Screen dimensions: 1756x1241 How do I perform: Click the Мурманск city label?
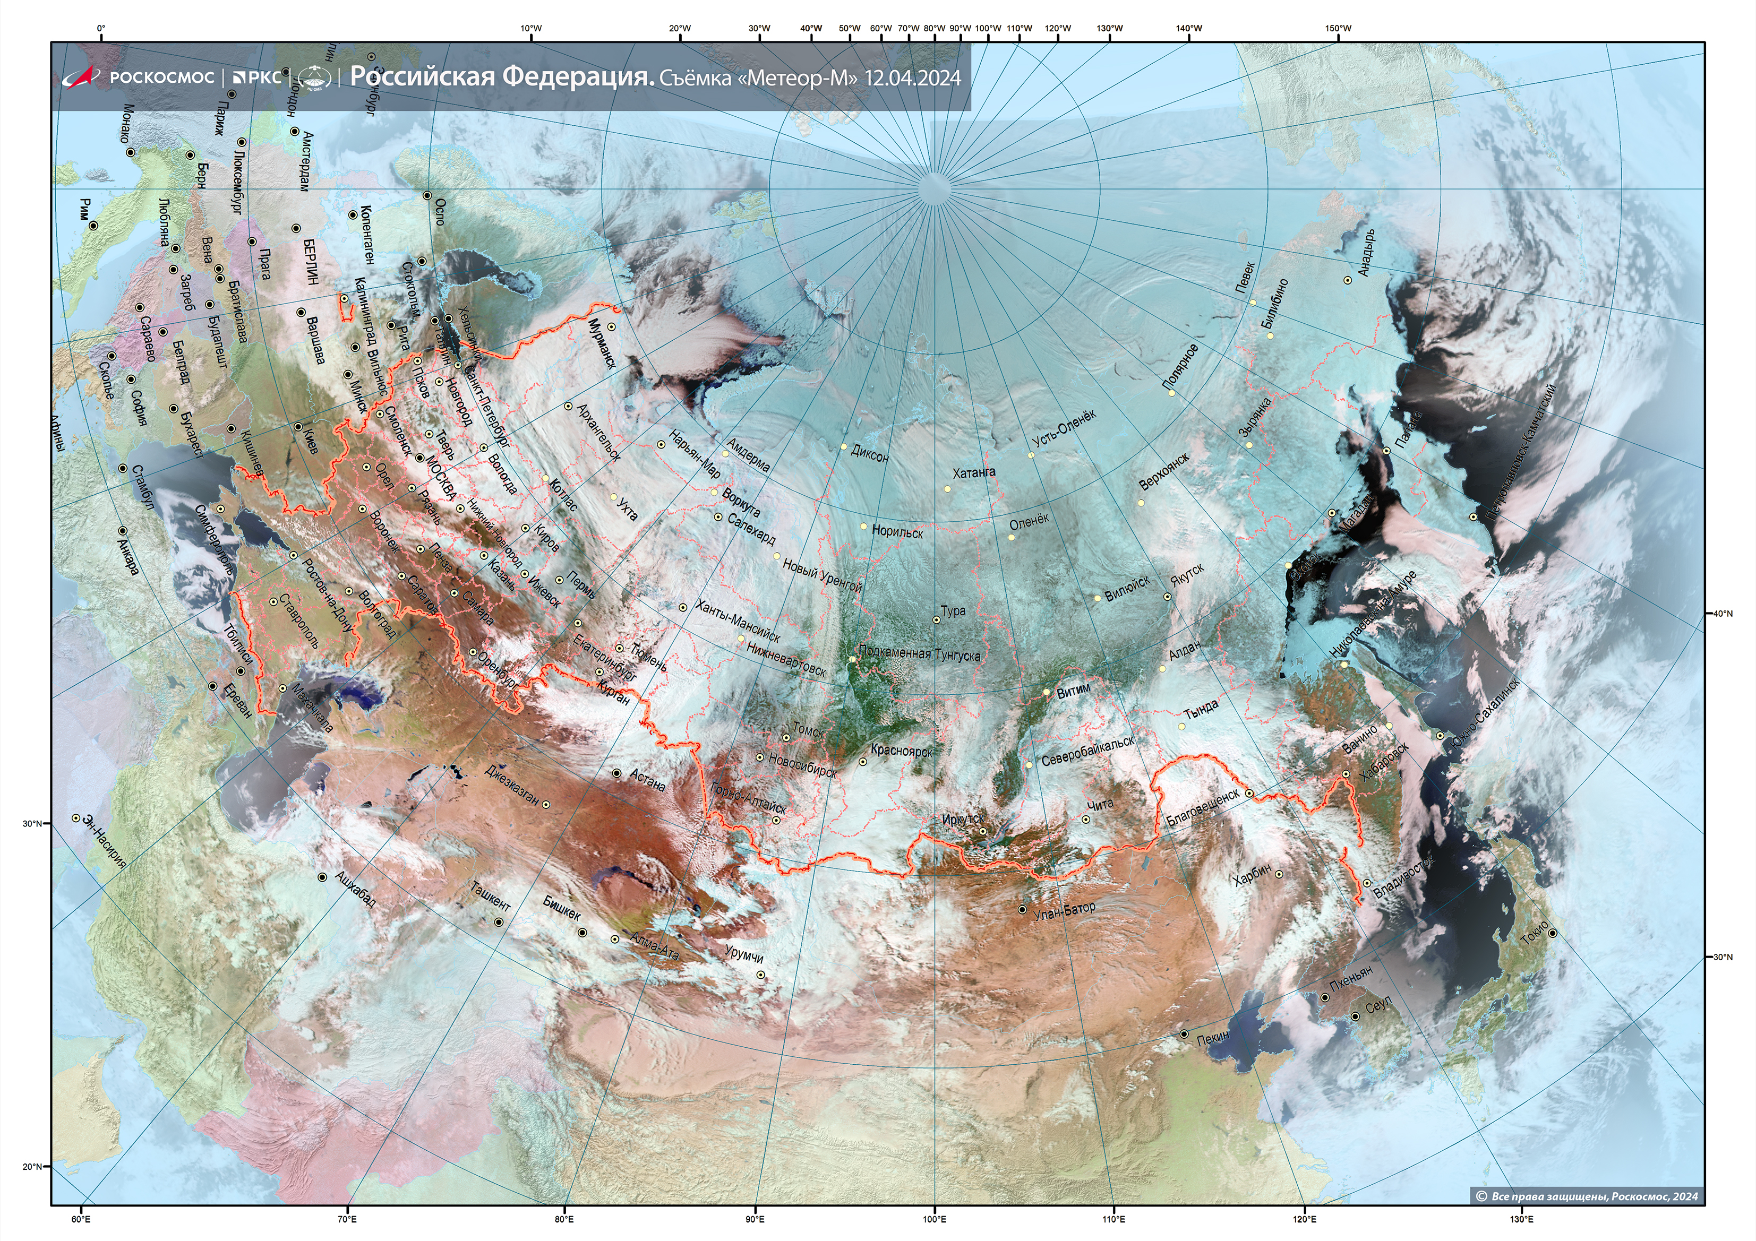point(601,343)
